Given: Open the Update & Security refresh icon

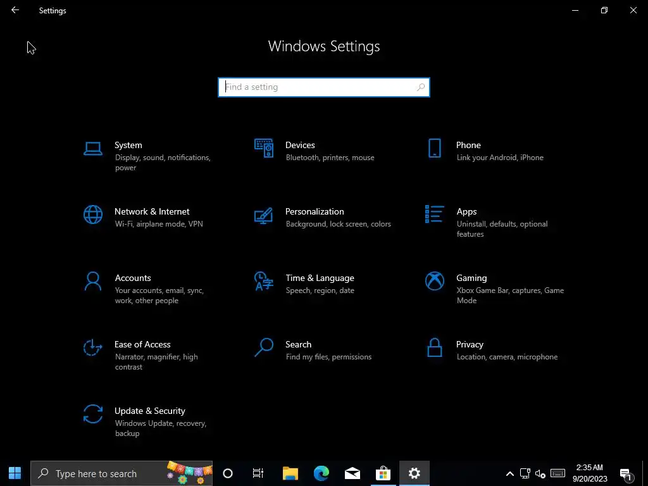Looking at the screenshot, I should (93, 414).
